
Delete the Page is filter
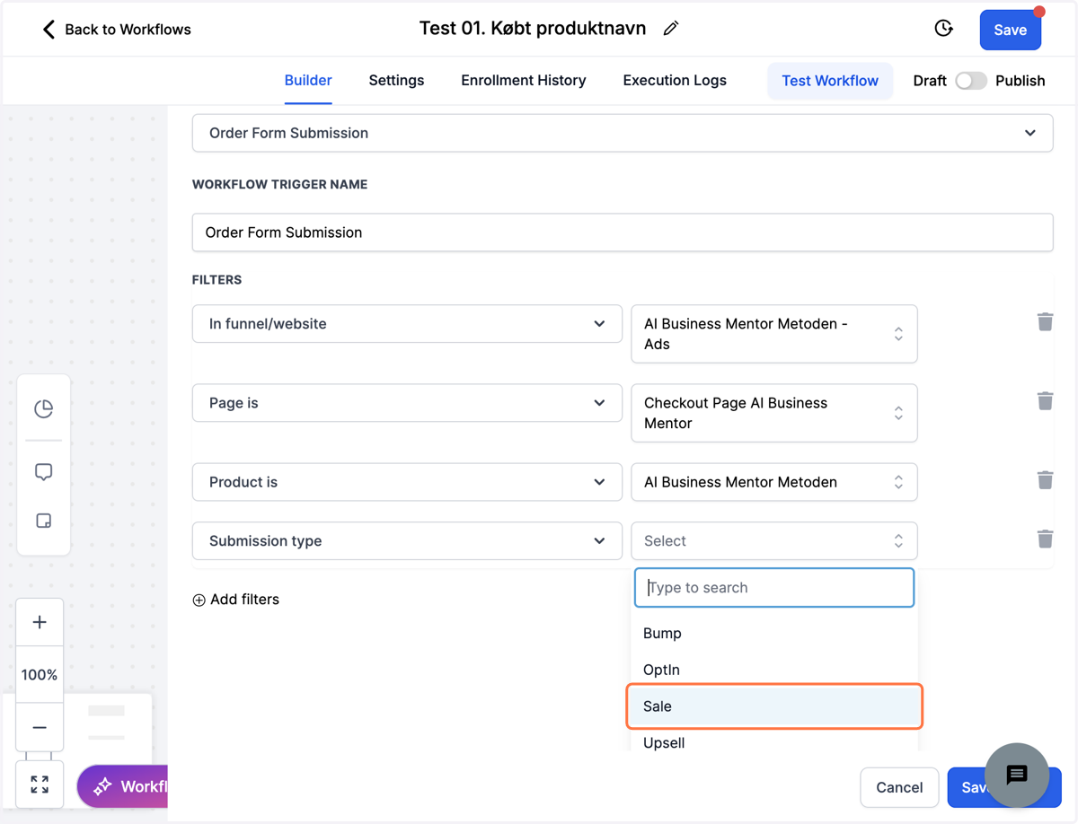tap(1045, 400)
